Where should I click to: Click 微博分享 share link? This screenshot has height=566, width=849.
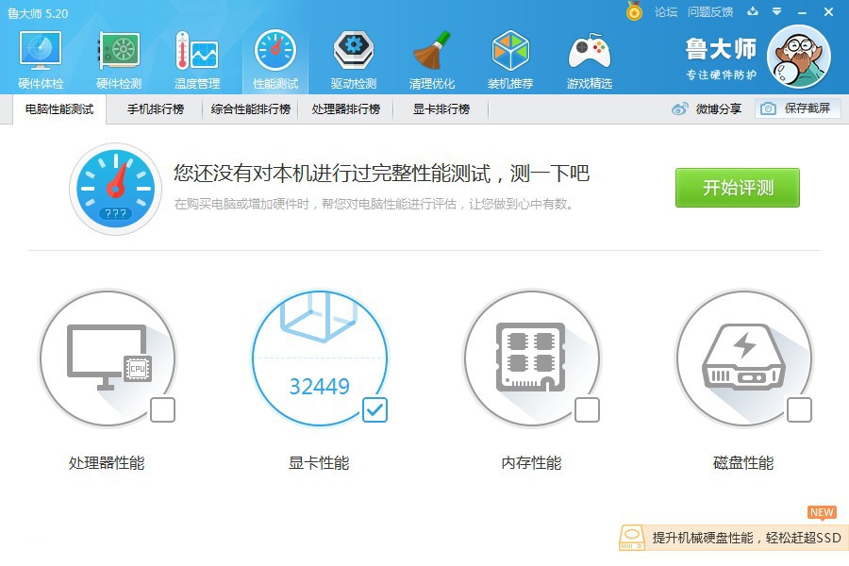pyautogui.click(x=719, y=108)
